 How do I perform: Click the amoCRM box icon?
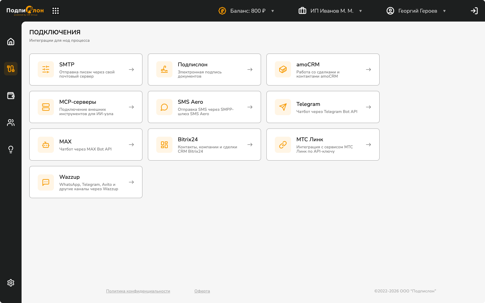pyautogui.click(x=283, y=69)
